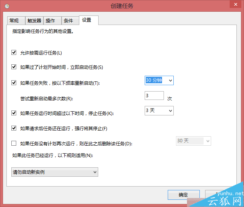Click the Task Scheduler clock icon in title bar
Image resolution: width=244 pixels, height=207 pixels.
(7, 6)
